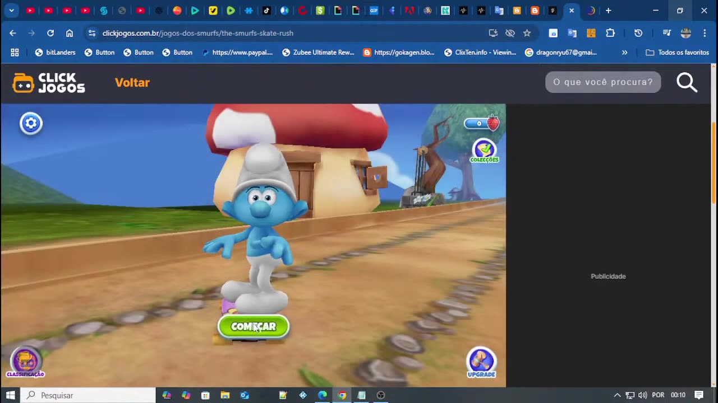Open the browser home page button
The height and width of the screenshot is (403, 718).
point(70,33)
